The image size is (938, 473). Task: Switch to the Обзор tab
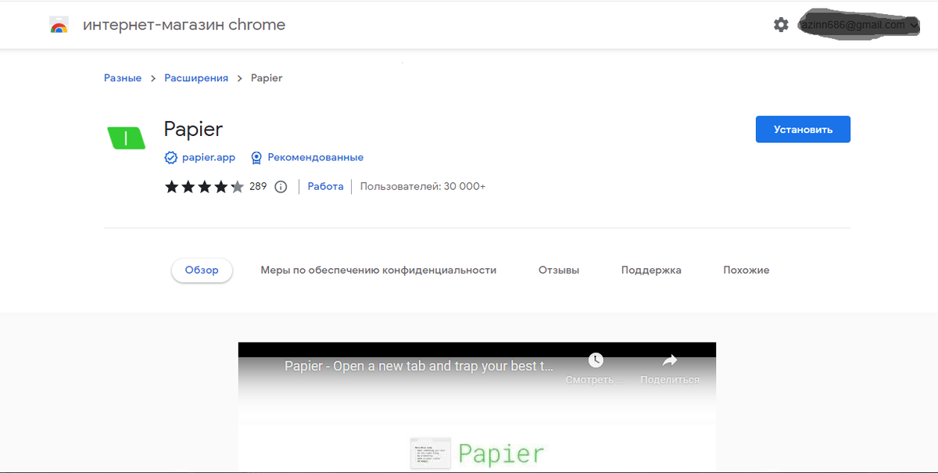point(202,270)
